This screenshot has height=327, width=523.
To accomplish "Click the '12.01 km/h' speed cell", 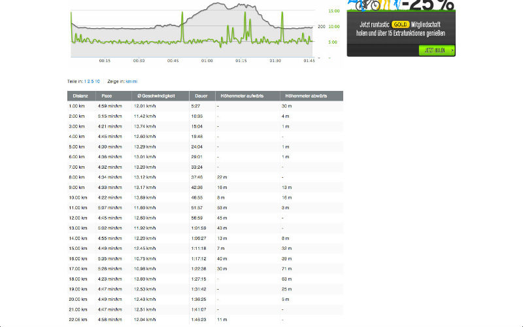I will [144, 106].
